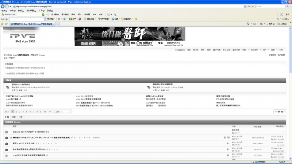
Task: Click the IPvE site logo
Action: point(23,36)
